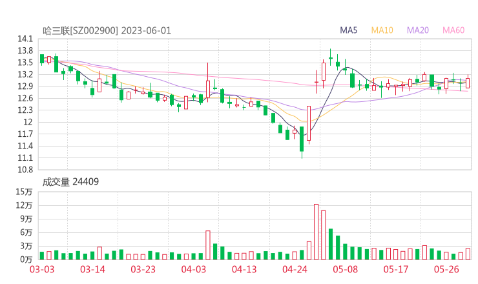
Task: Click the 04-13 date axis label
Action: pos(244,269)
